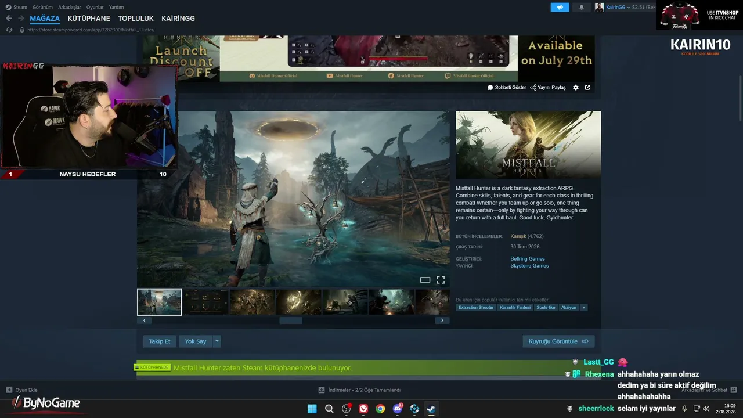
Task: Select the fourth thumbnail with golden glow
Action: pos(299,302)
